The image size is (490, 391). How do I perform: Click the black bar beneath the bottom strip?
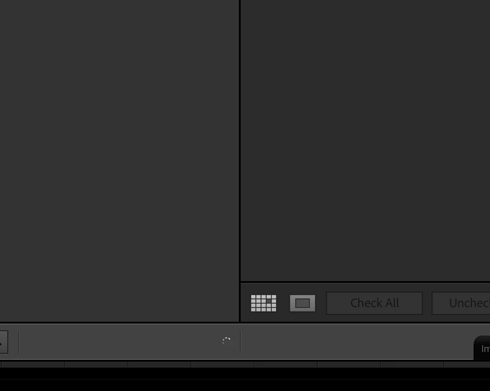pos(245,379)
